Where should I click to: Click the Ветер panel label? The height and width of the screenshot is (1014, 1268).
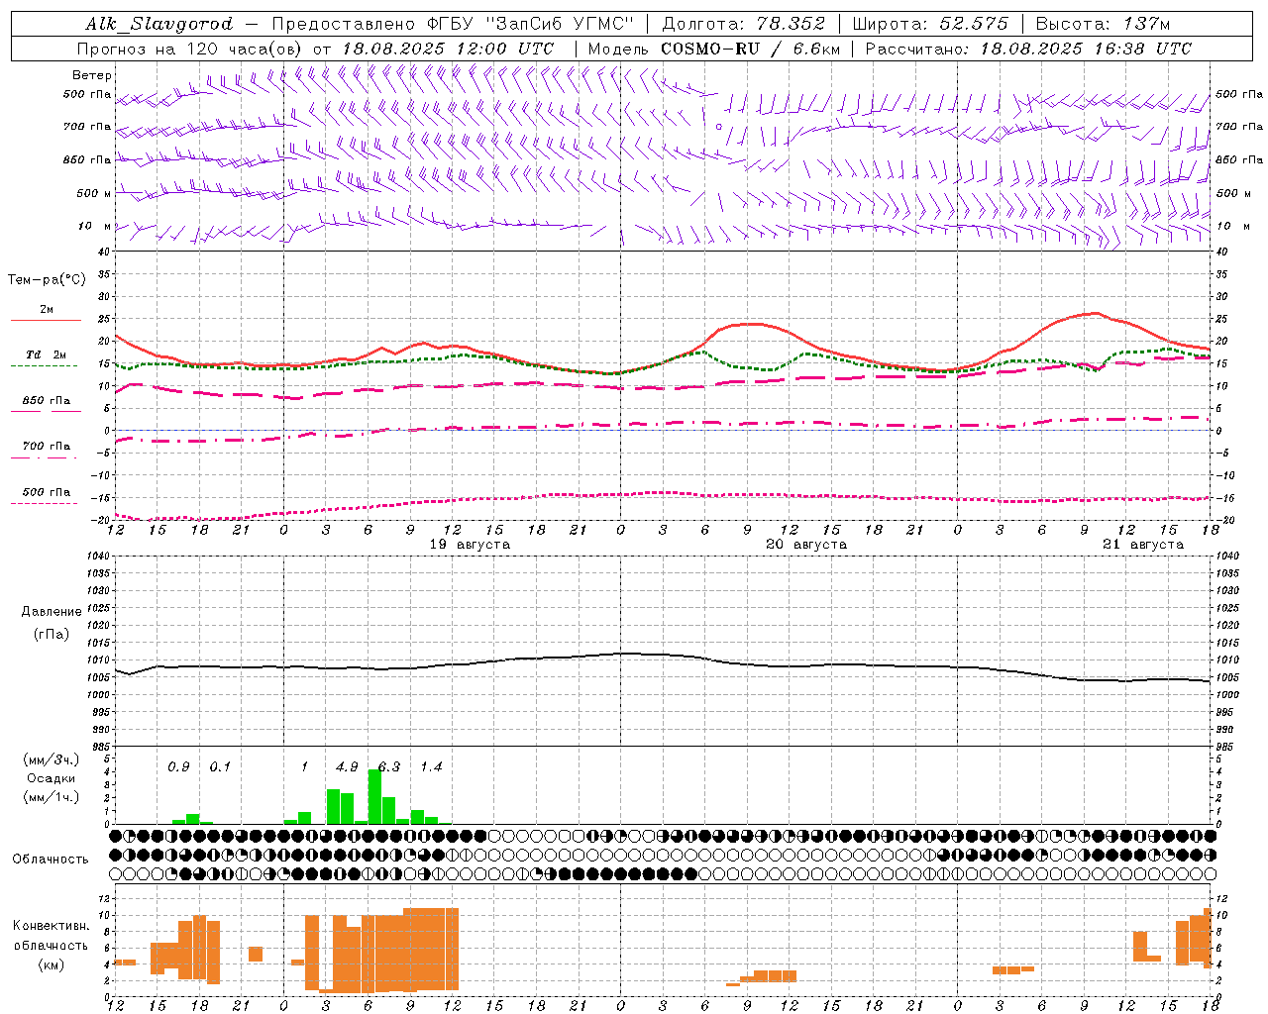(92, 75)
